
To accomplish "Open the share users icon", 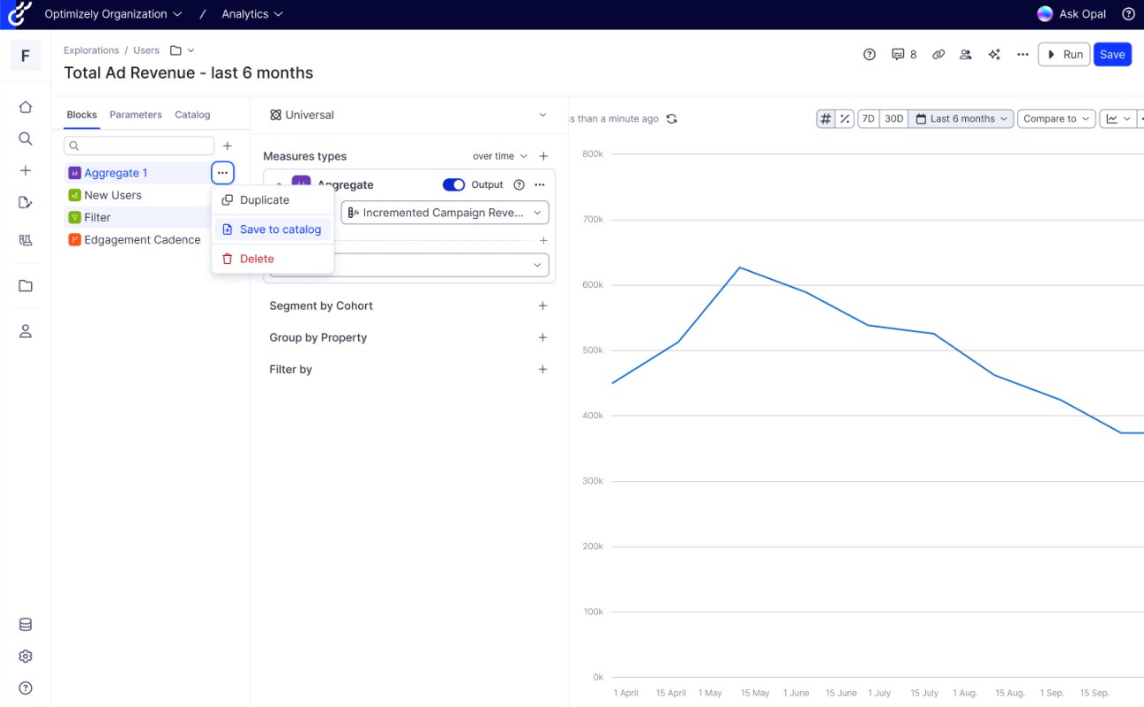I will pyautogui.click(x=966, y=55).
